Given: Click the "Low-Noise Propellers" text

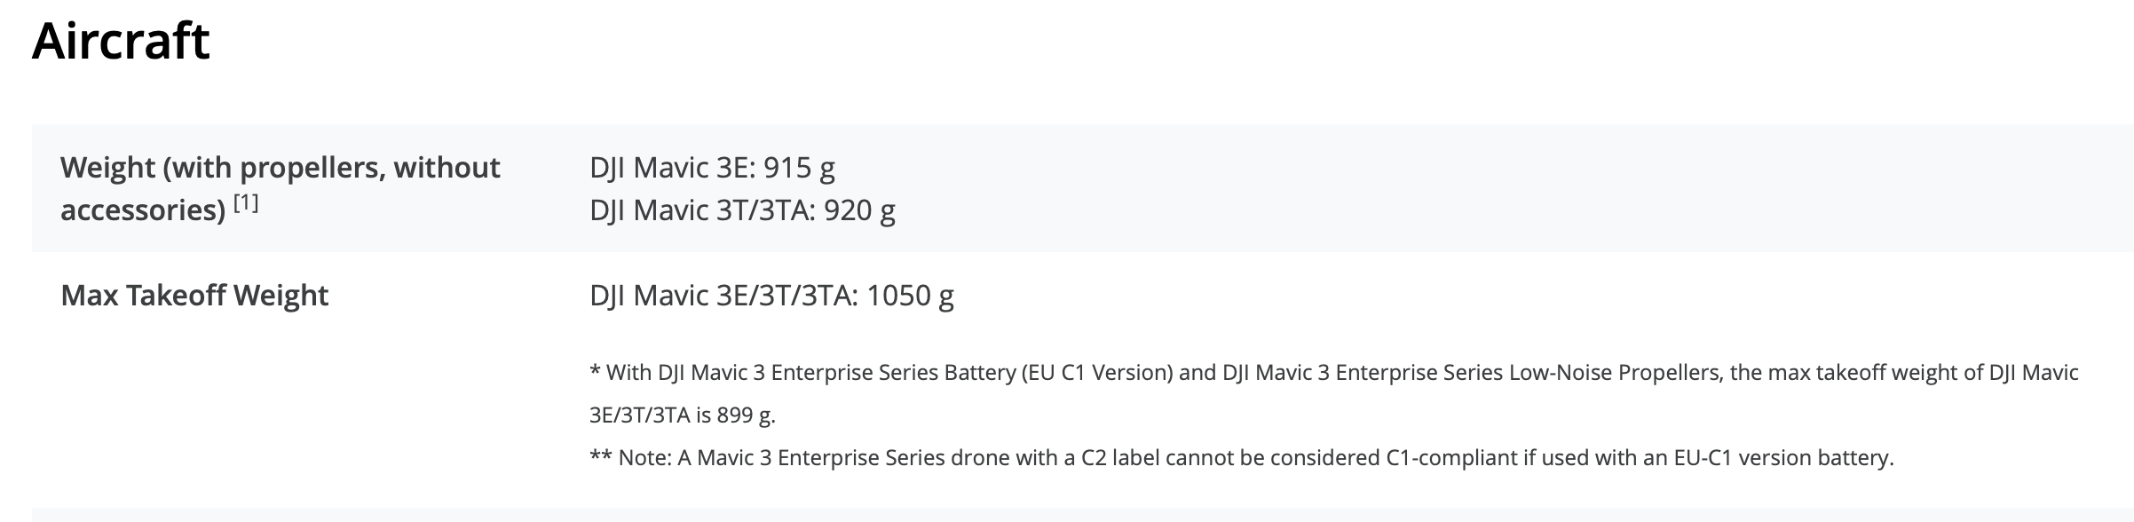Looking at the screenshot, I should (1614, 373).
